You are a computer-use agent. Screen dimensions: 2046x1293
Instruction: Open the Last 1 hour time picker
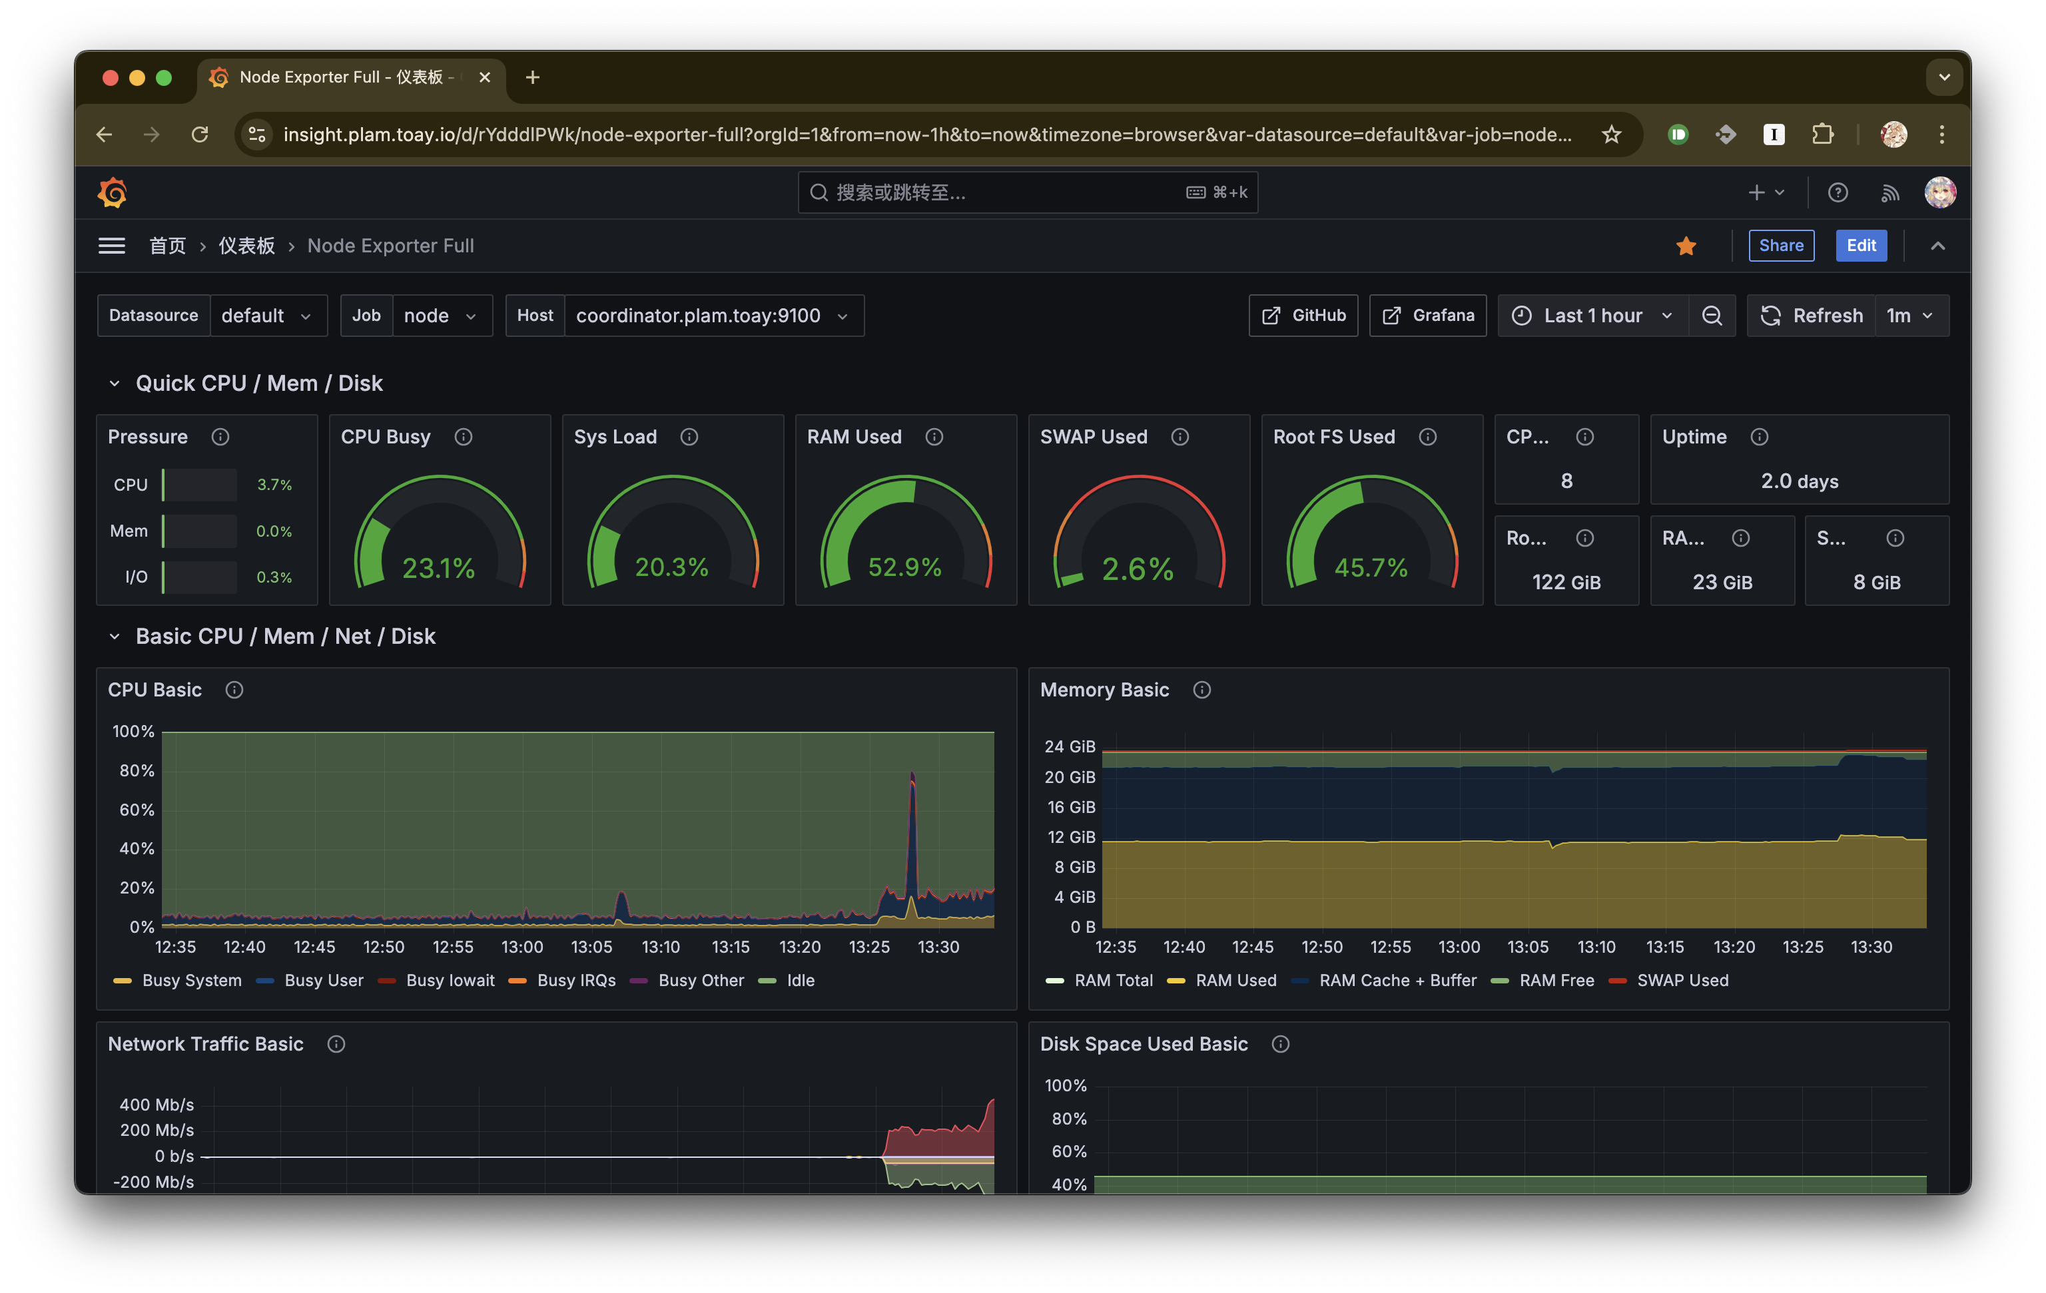(1592, 316)
